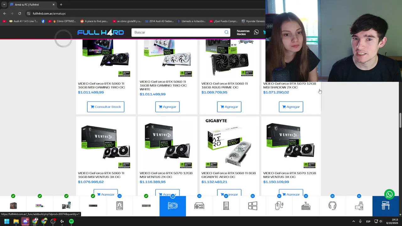402x226 pixels.
Task: View site information icon in address bar
Action: click(x=28, y=13)
